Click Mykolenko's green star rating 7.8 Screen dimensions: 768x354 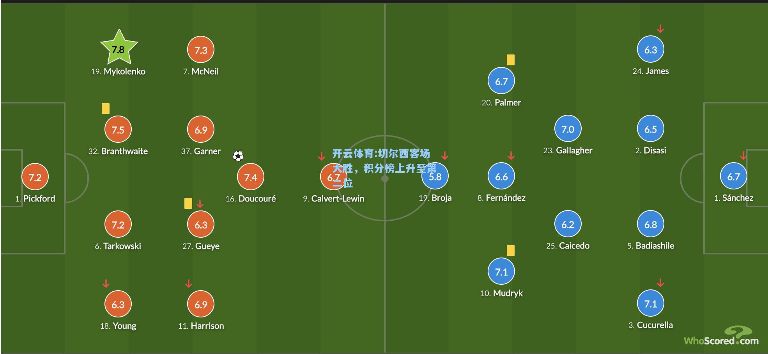[119, 48]
